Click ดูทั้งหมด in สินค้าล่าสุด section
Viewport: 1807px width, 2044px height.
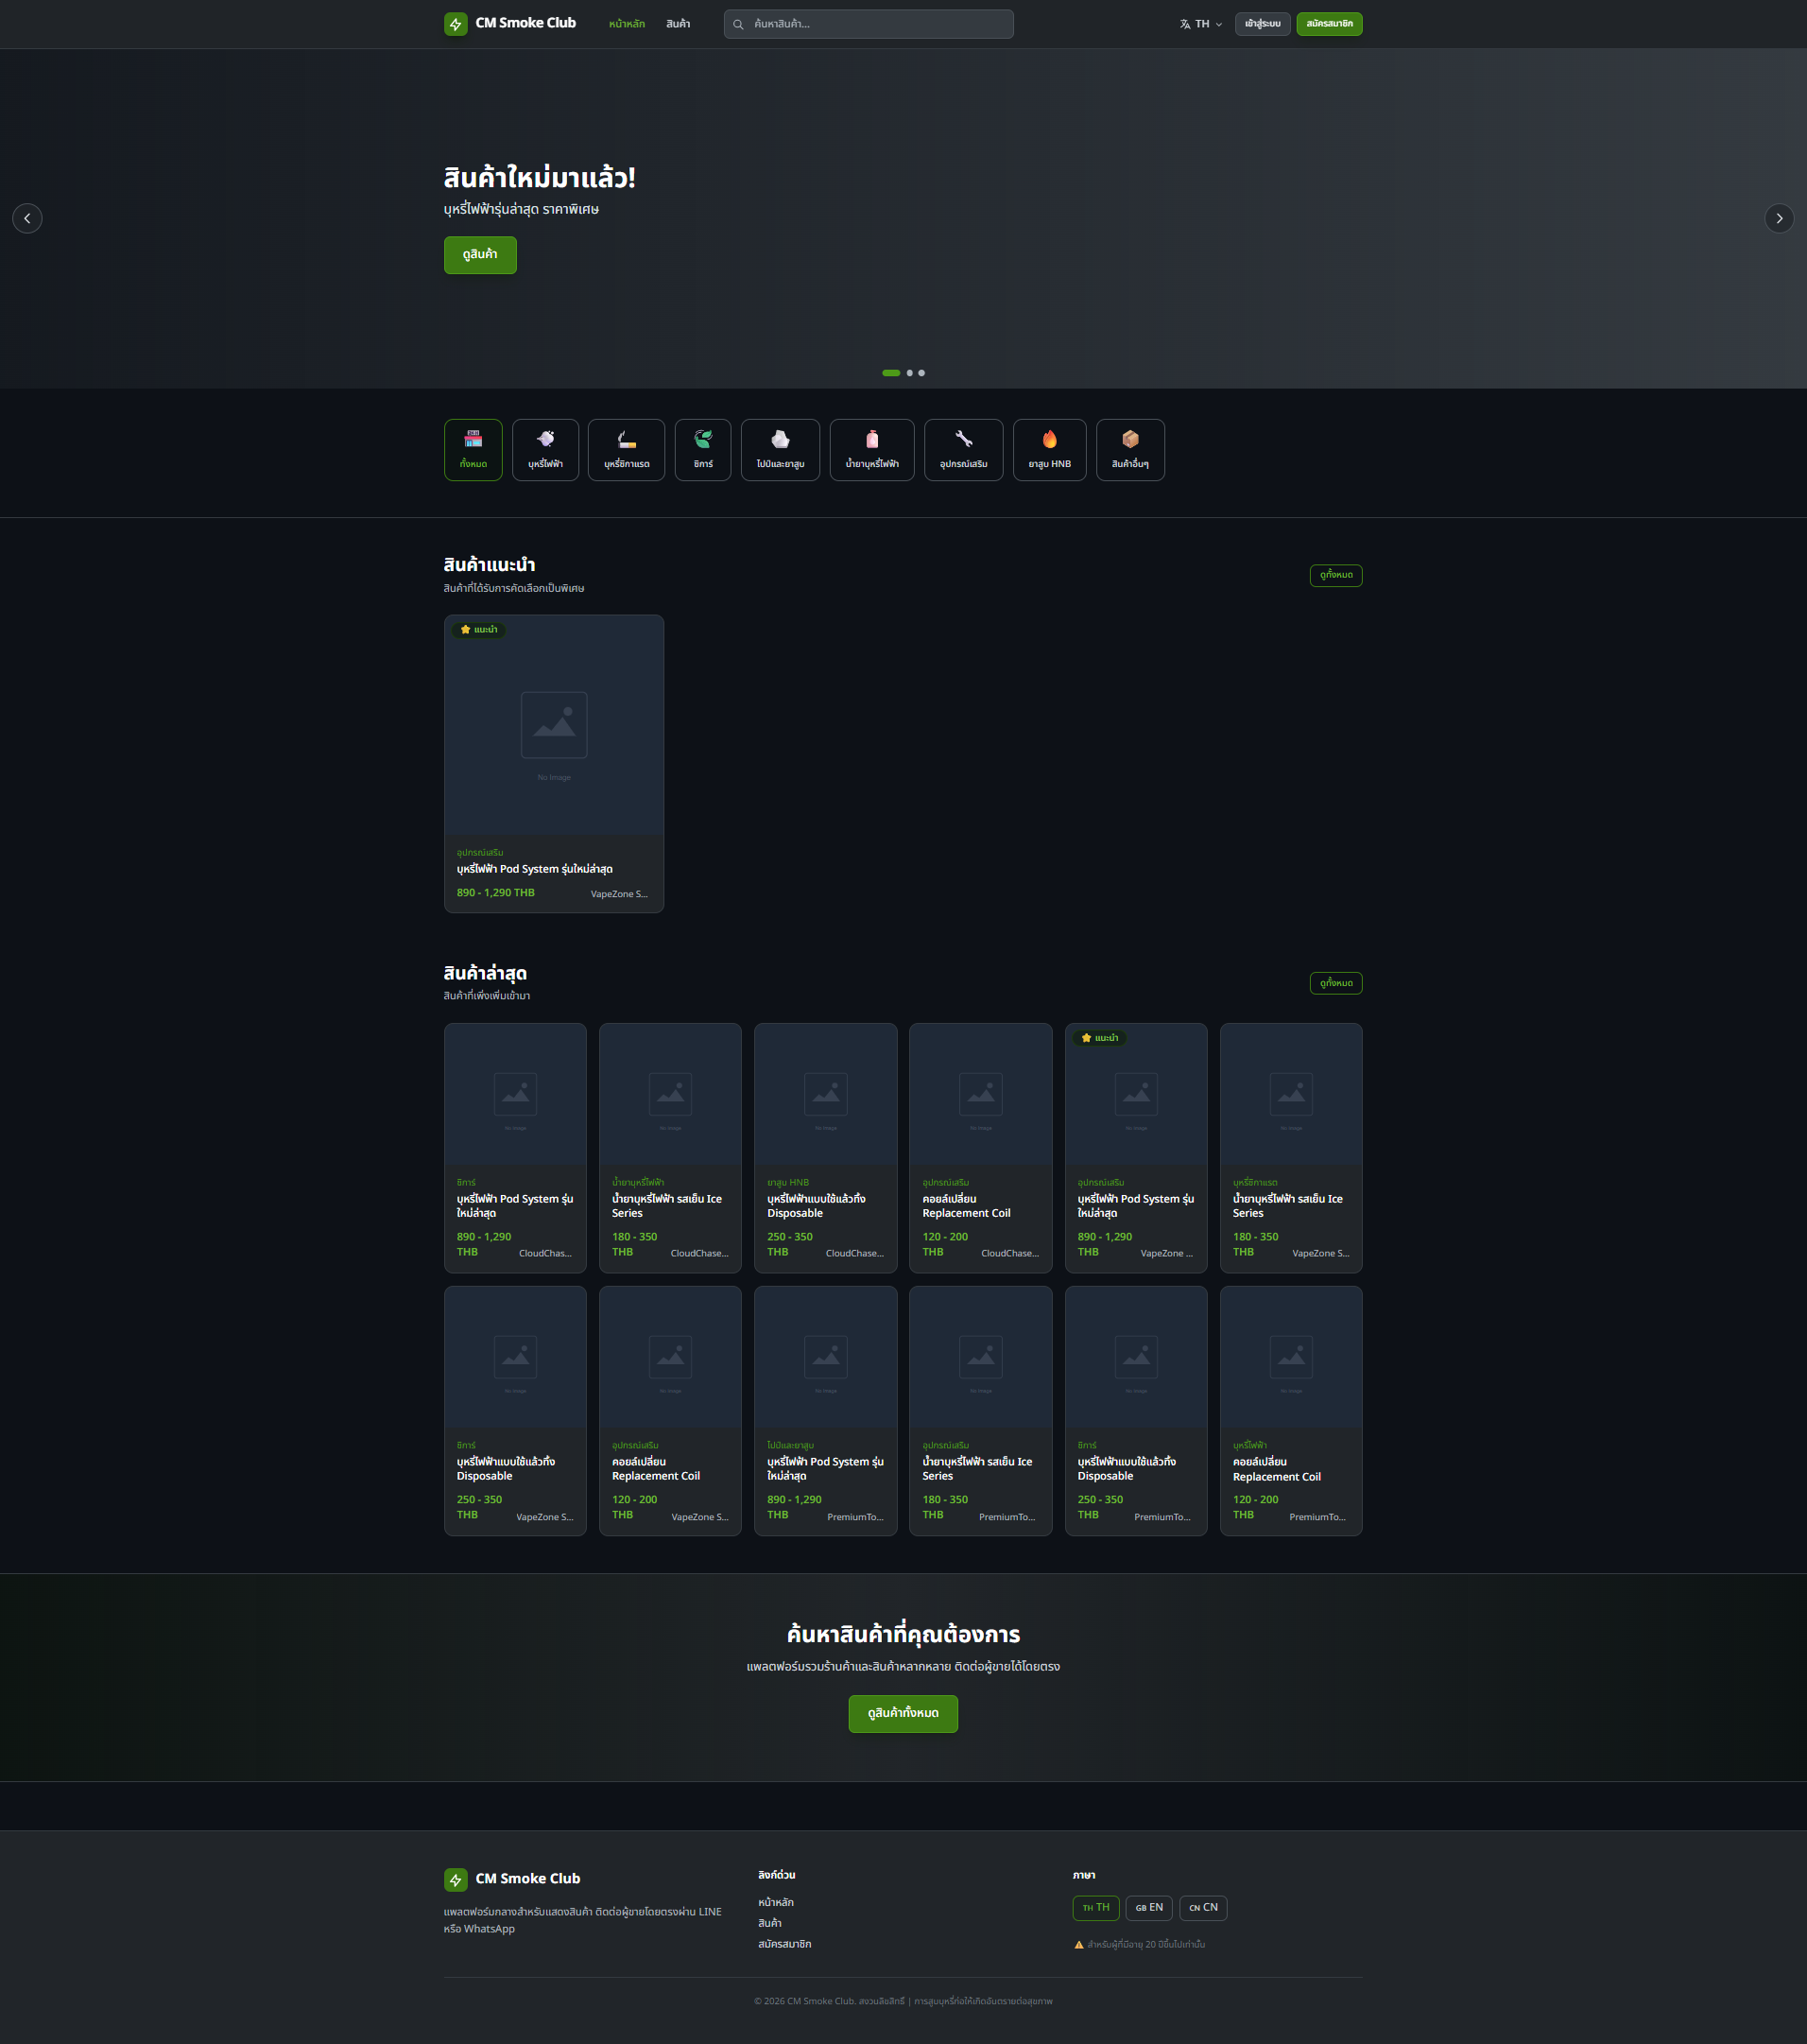[x=1335, y=983]
